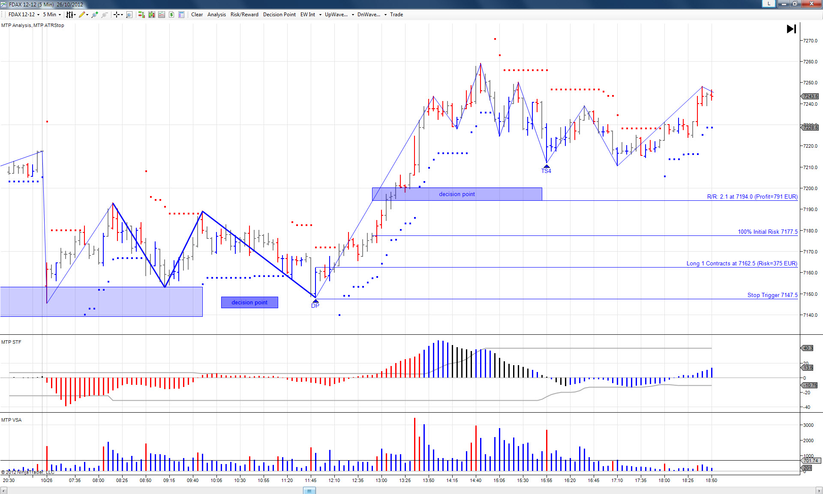Click the TS4 marker triangle
The image size is (823, 494).
547,166
